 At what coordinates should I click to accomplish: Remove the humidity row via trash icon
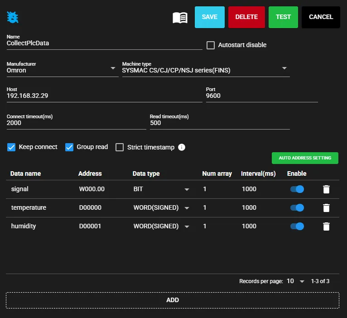tap(326, 226)
